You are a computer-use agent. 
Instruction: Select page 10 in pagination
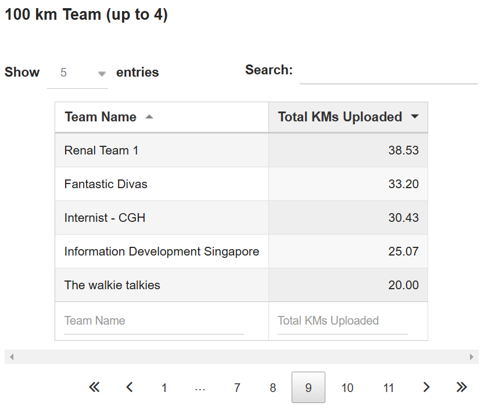point(347,387)
